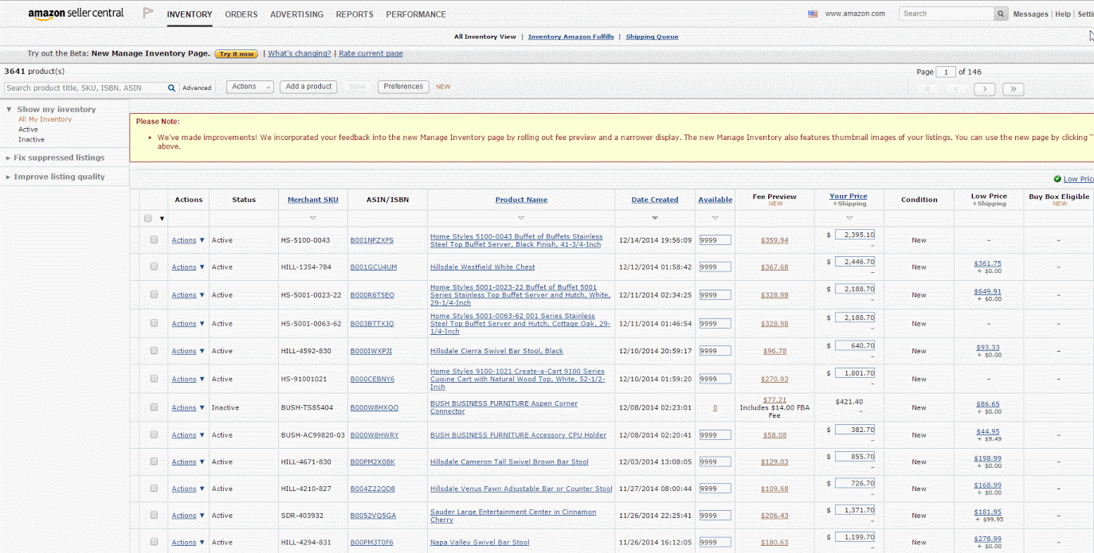
Task: Open the Actions dropdown in the toolbar
Action: click(x=249, y=87)
